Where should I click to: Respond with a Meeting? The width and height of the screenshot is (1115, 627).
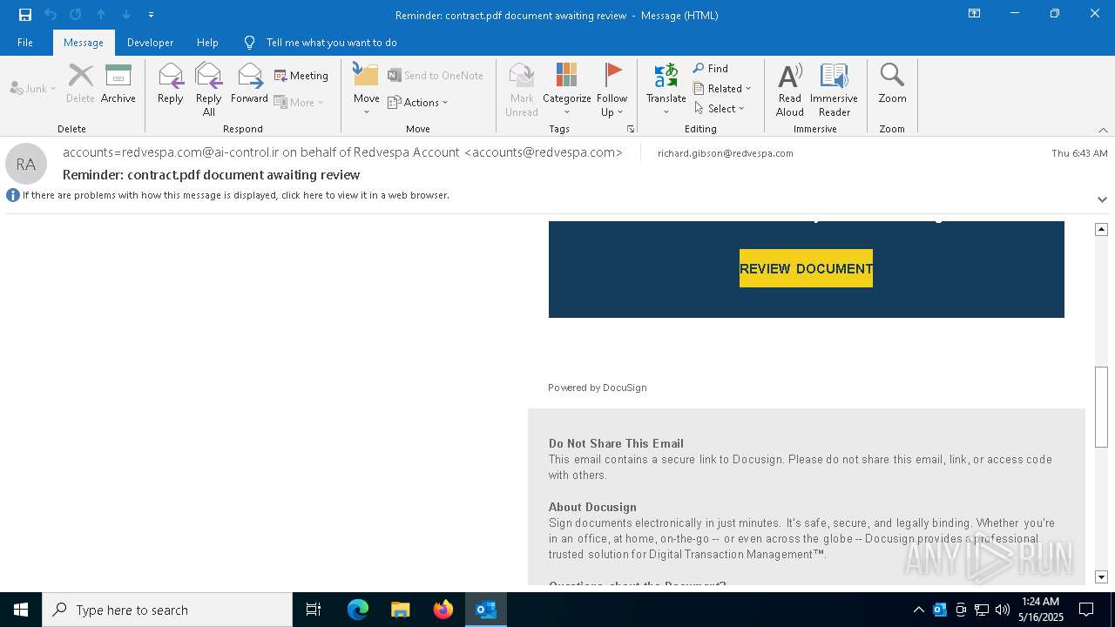coord(301,76)
